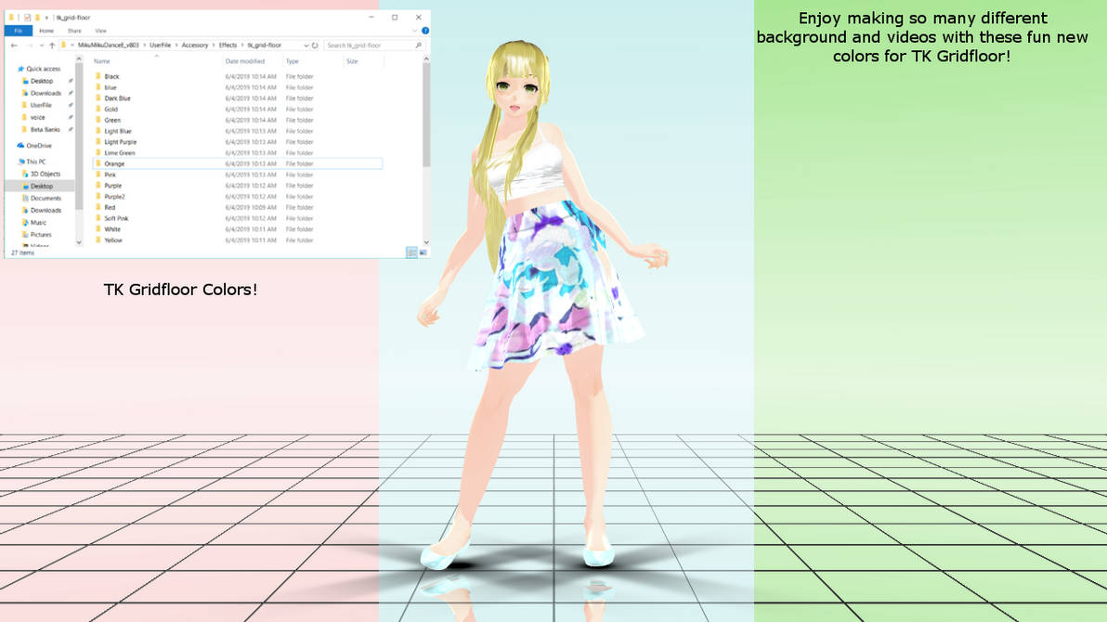
Task: Open the File menu
Action: pyautogui.click(x=20, y=29)
